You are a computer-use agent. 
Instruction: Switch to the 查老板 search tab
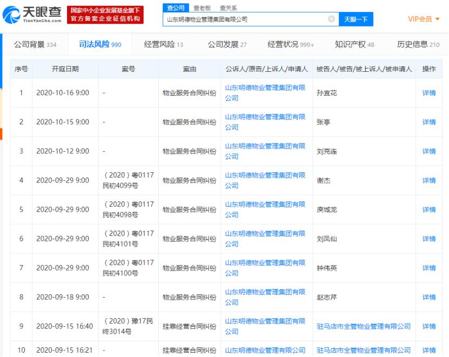(x=202, y=8)
